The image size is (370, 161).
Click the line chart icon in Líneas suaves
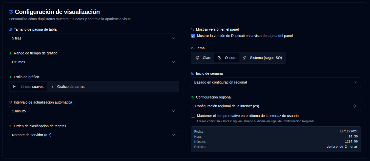pos(15,87)
